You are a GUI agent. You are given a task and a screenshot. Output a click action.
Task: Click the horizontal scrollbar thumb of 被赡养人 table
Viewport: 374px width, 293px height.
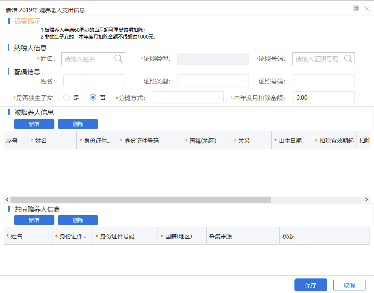pyautogui.click(x=141, y=199)
